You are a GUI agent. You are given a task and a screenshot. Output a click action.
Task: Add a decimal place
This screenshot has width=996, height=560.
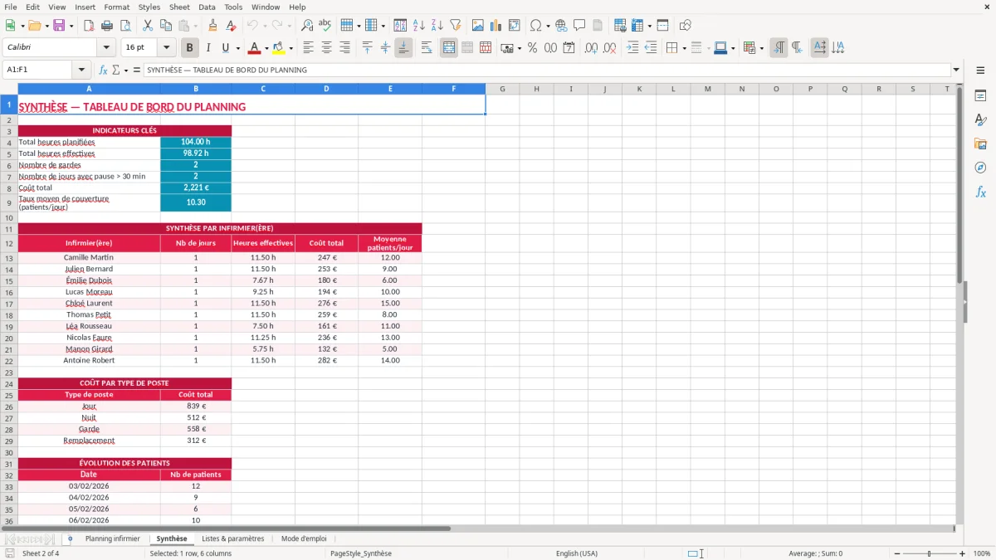592,48
